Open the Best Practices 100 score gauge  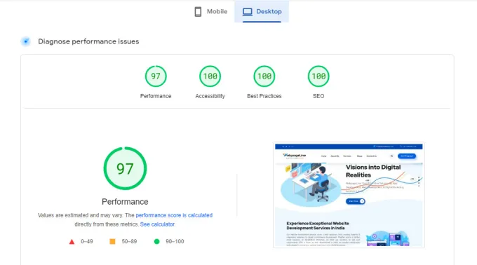point(264,76)
